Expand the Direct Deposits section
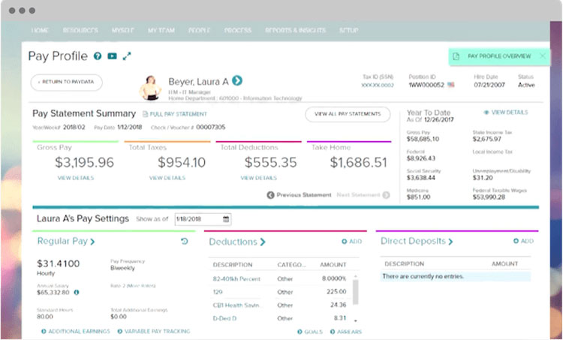563x340 pixels. coord(417,241)
